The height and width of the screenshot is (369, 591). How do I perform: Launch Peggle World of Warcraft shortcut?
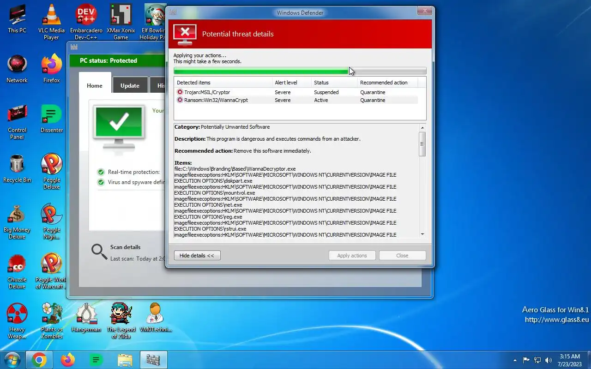click(51, 271)
